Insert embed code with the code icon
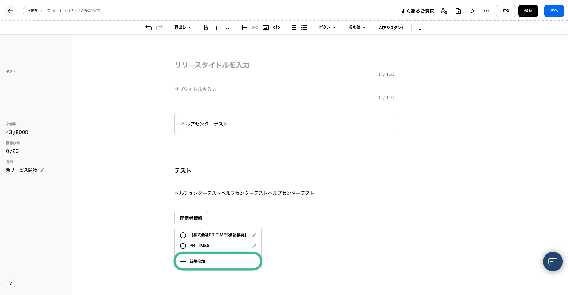This screenshot has width=568, height=295. coord(276,28)
